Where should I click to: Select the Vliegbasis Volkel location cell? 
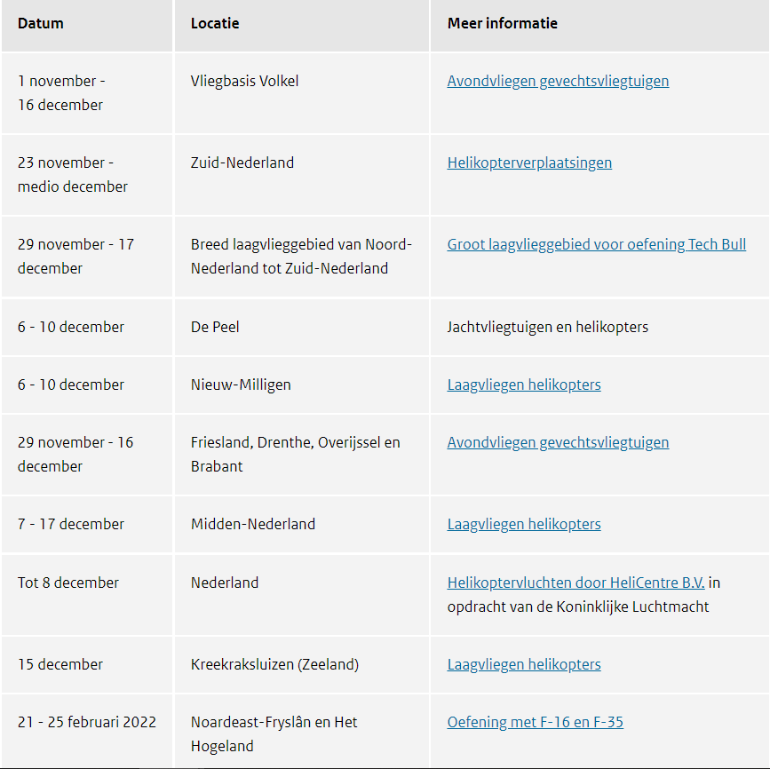pos(244,82)
